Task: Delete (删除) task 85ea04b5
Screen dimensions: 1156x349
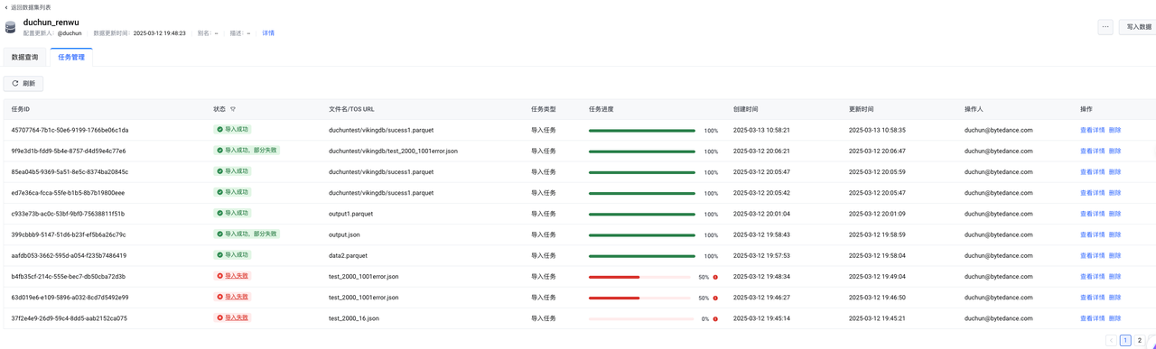Action: (1114, 171)
